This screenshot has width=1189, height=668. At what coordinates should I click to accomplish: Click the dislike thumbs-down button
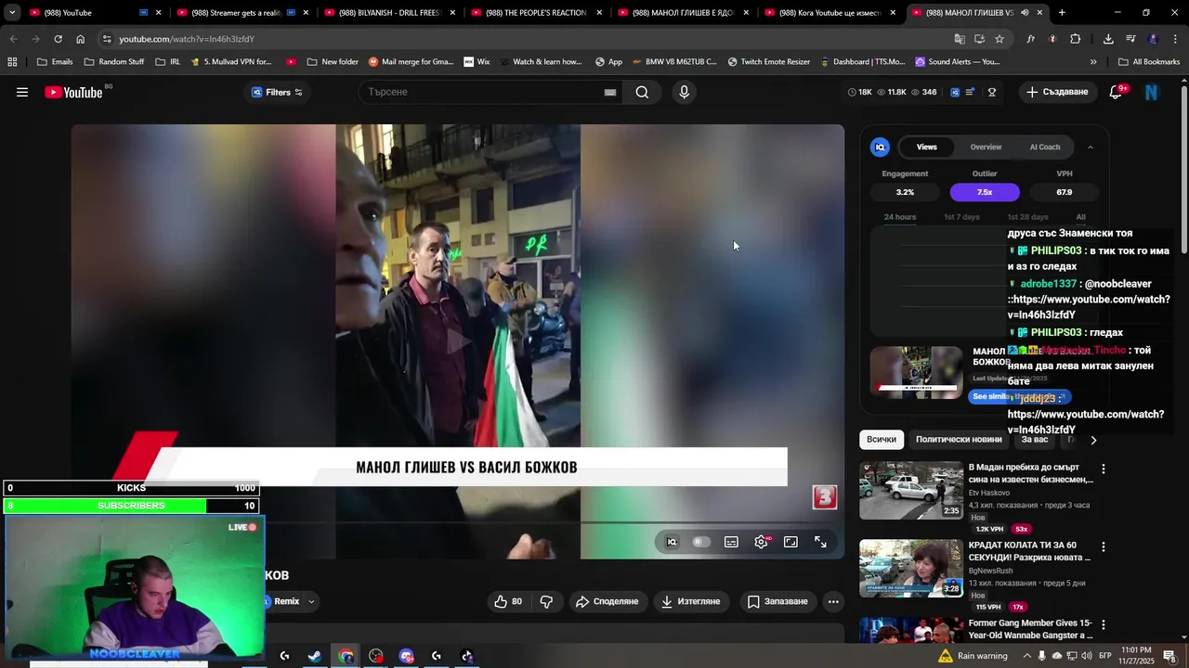click(x=546, y=601)
